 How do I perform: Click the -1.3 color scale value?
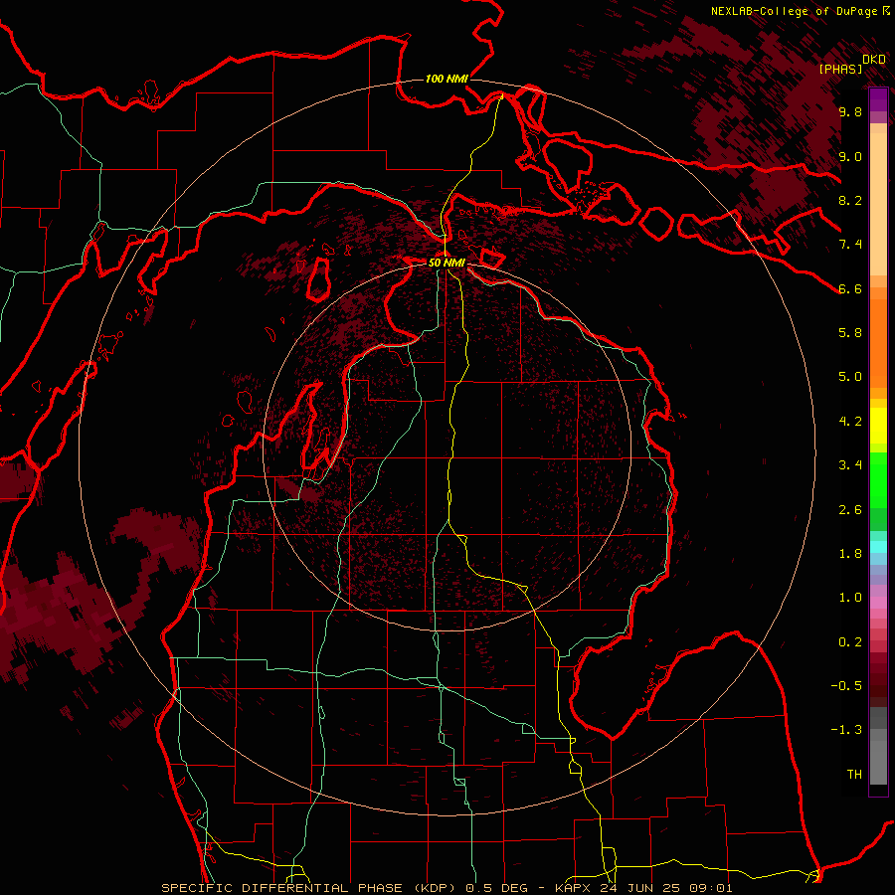[x=846, y=730]
